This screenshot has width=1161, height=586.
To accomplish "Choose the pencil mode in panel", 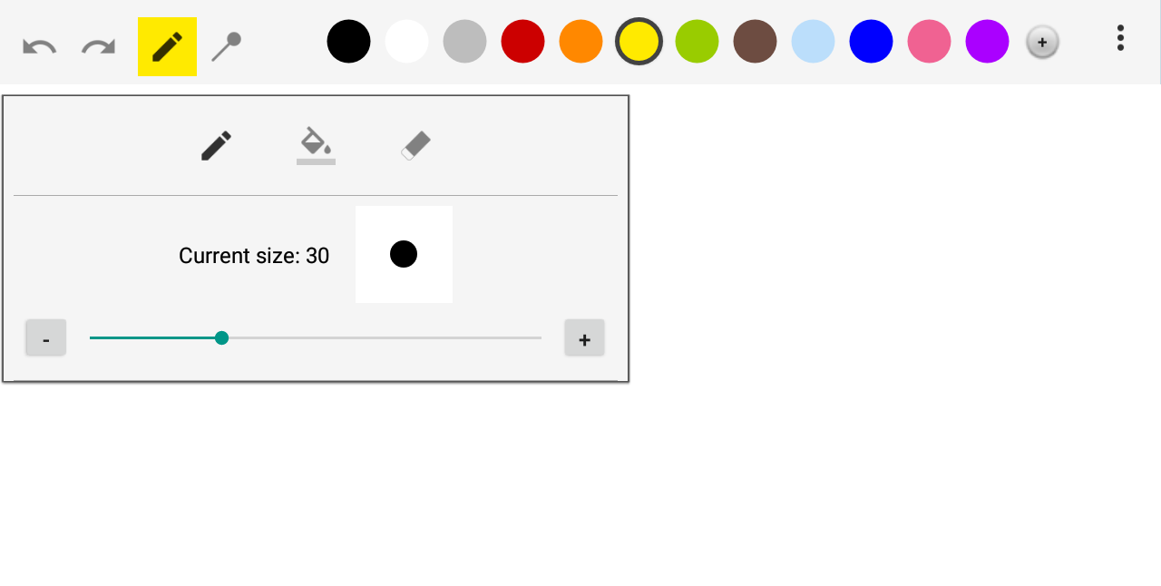I will click(216, 146).
